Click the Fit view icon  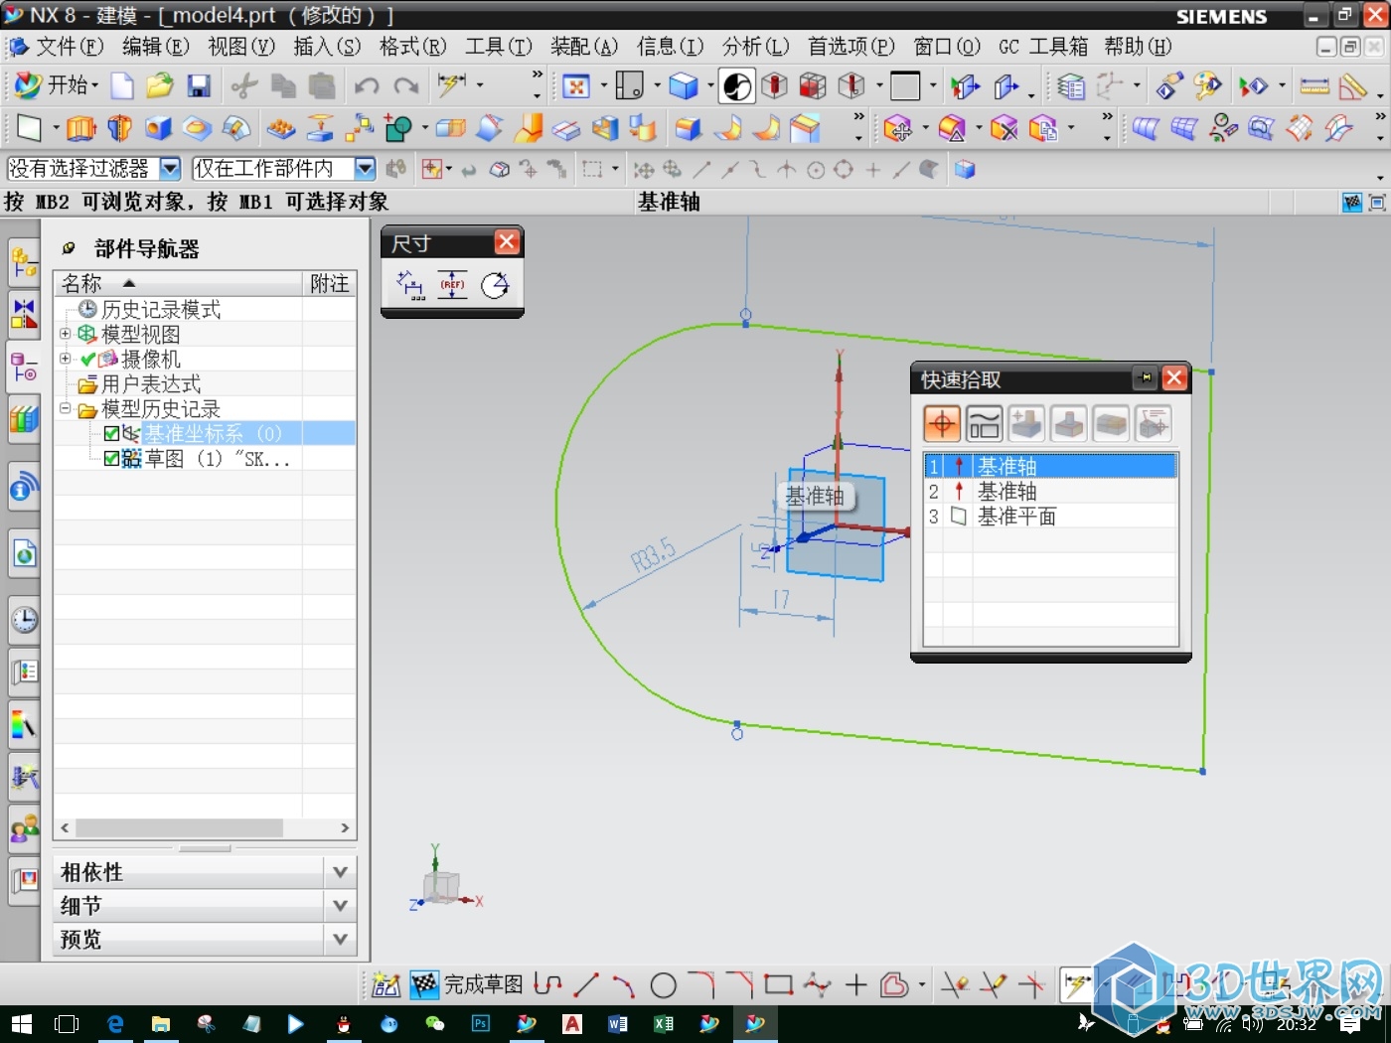click(576, 86)
